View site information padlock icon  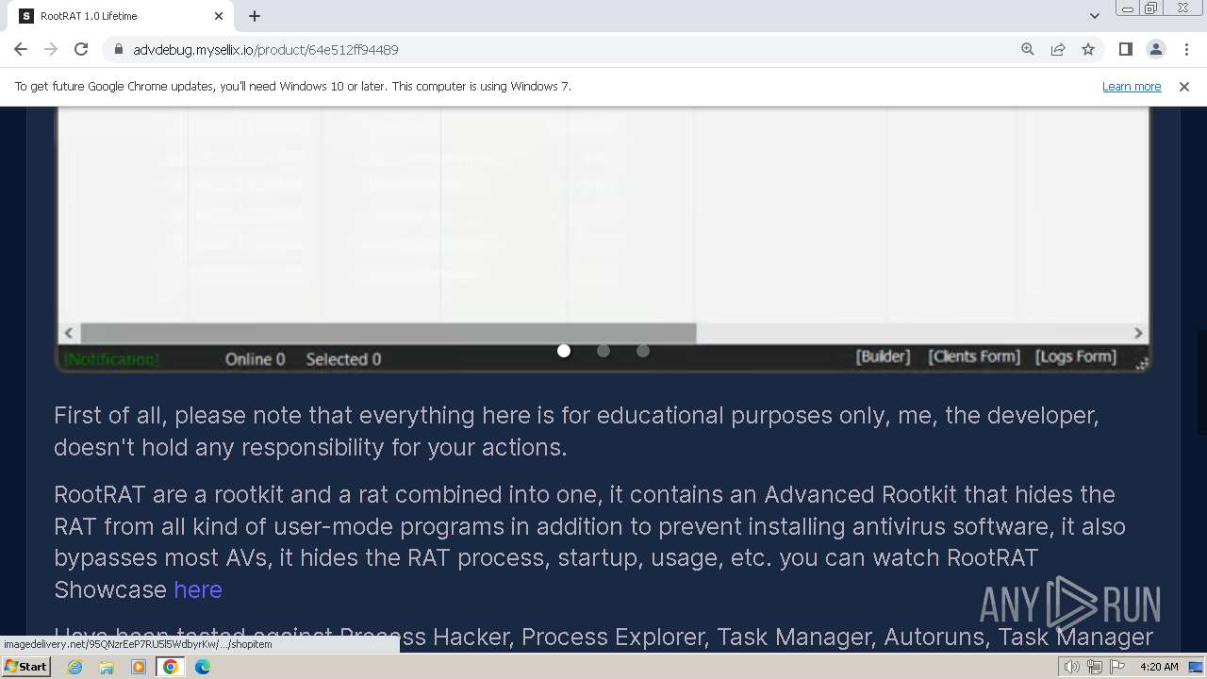coord(118,49)
